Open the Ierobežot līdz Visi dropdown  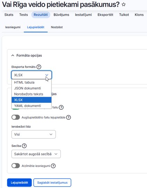pyautogui.click(x=34, y=134)
